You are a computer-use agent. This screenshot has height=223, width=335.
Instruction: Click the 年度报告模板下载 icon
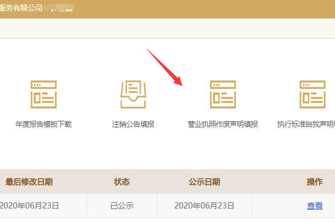[x=44, y=94]
